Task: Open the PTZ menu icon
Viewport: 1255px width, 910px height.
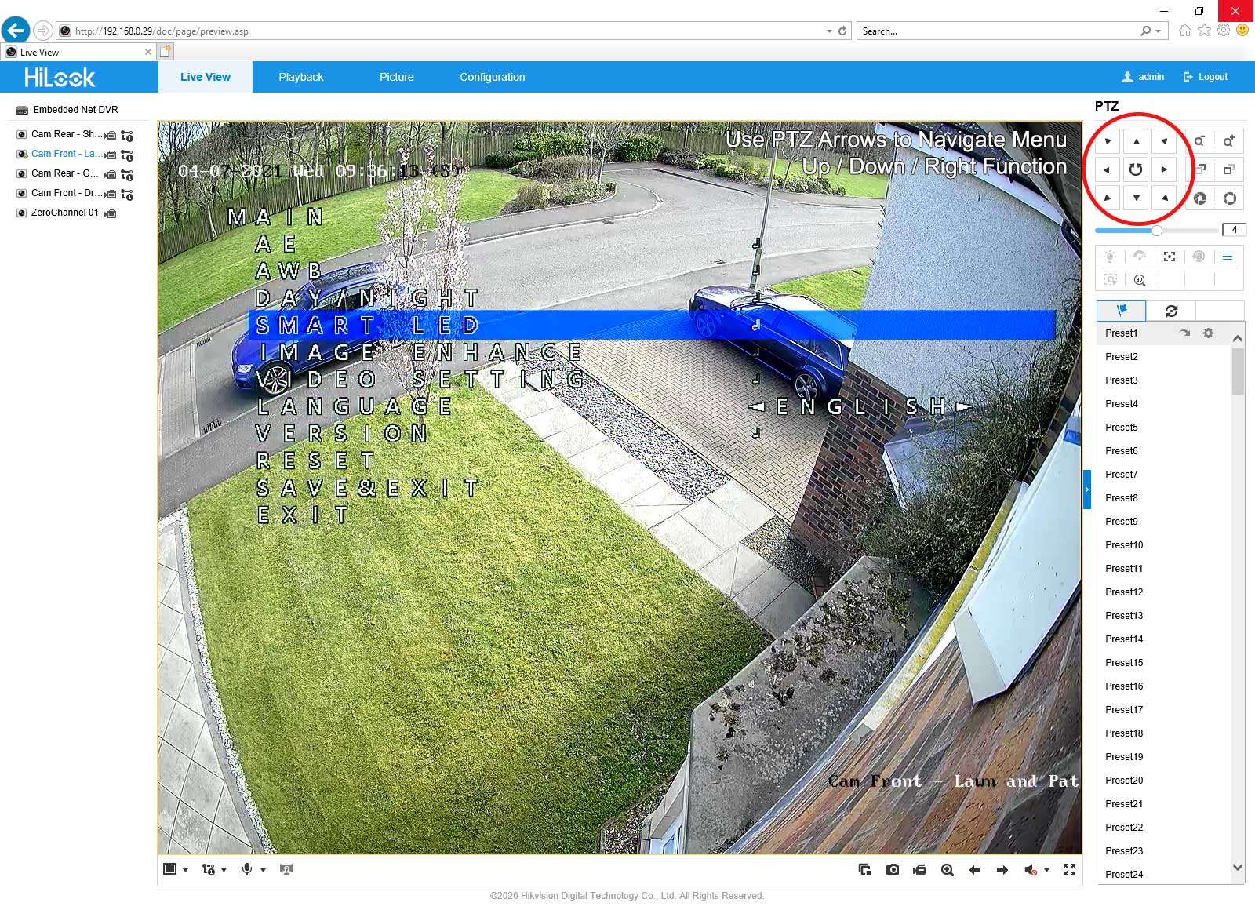Action: coord(1228,257)
